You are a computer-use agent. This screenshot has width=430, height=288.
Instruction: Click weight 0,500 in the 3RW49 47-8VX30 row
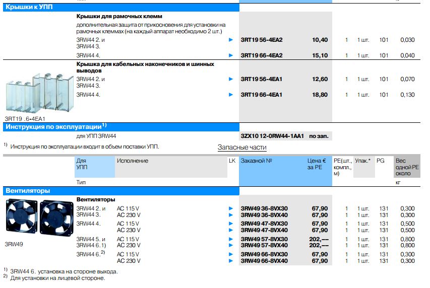tap(407, 224)
